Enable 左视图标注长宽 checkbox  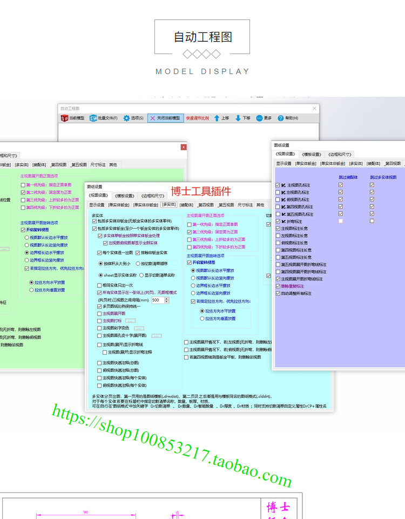coord(278,236)
